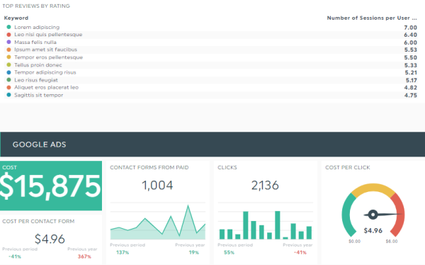Click the $6.00 gauge maximum label
This screenshot has height=265, width=425.
pos(392,242)
